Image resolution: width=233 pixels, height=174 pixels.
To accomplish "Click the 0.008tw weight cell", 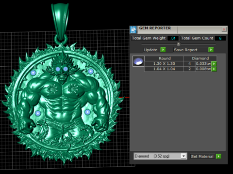I will coord(203,69).
